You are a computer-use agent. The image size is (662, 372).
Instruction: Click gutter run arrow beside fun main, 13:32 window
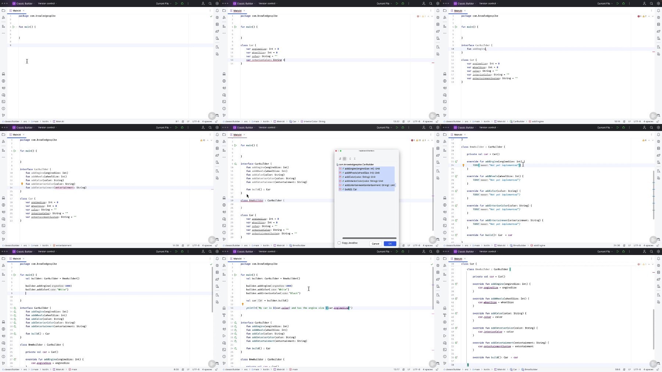click(235, 27)
